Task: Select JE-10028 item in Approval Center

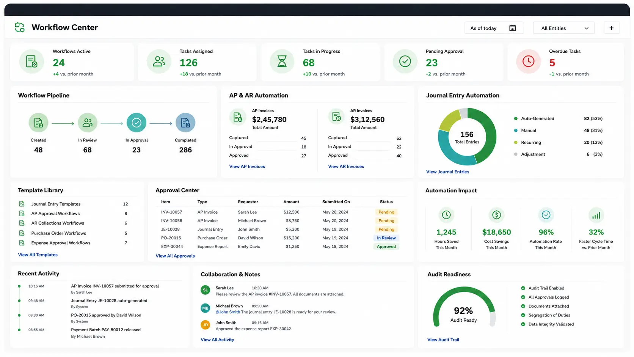Action: [x=170, y=230]
